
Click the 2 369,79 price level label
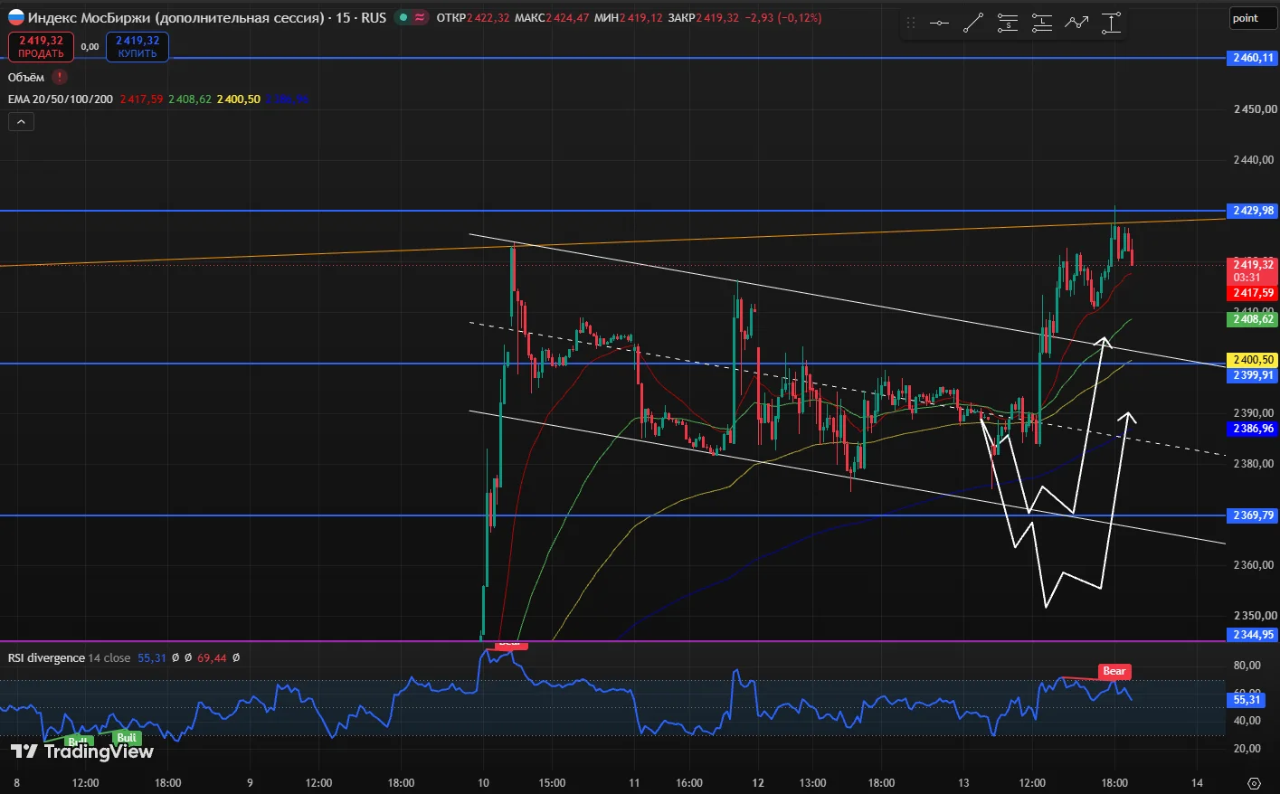click(x=1252, y=515)
